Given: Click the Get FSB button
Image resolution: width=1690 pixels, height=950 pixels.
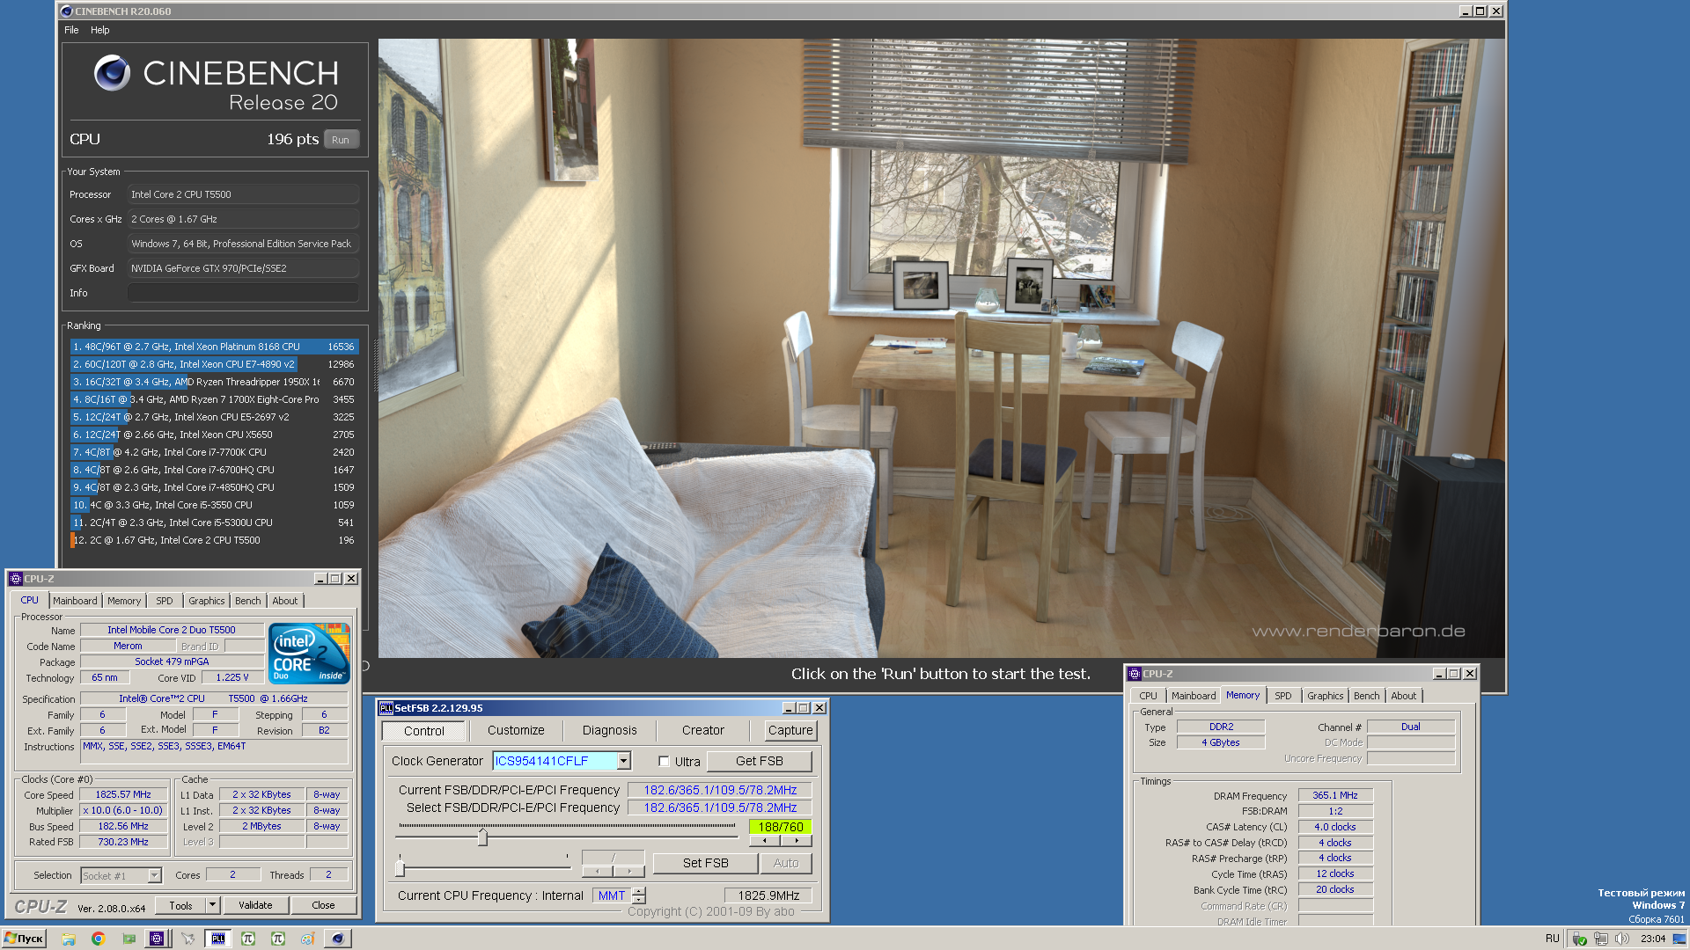Looking at the screenshot, I should [x=759, y=761].
